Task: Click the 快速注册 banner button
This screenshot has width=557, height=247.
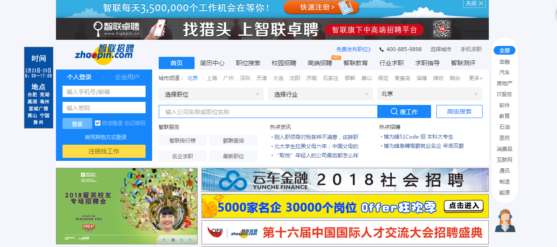Action: tap(321, 7)
